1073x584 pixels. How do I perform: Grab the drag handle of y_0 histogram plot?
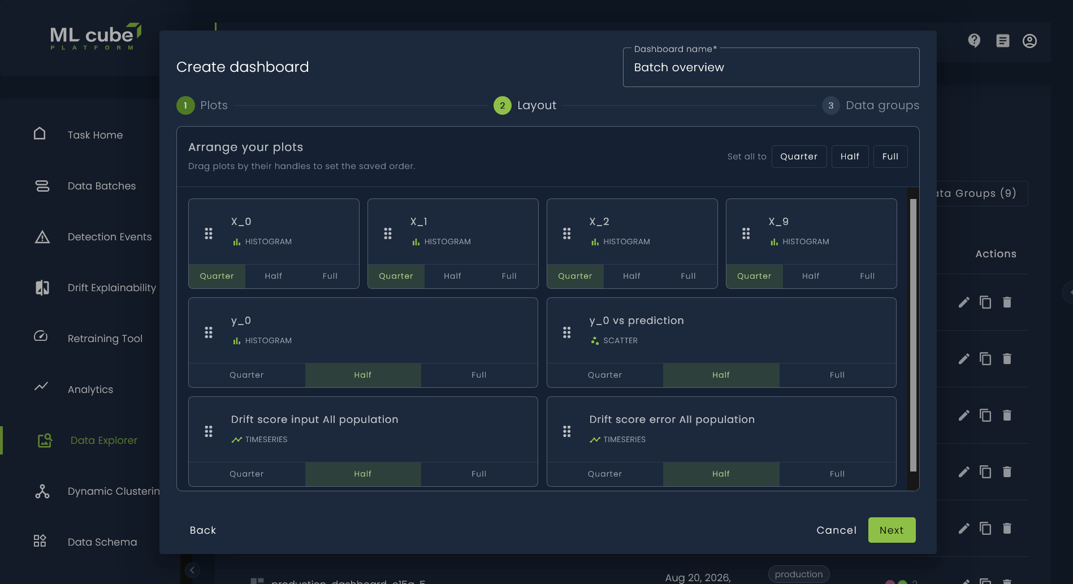click(x=209, y=332)
